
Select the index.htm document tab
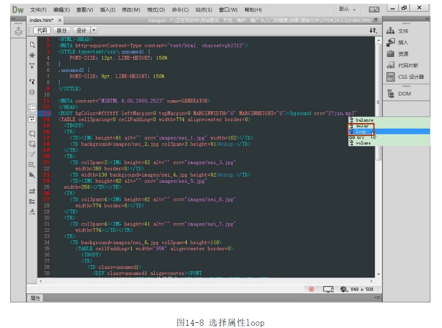[x=41, y=20]
